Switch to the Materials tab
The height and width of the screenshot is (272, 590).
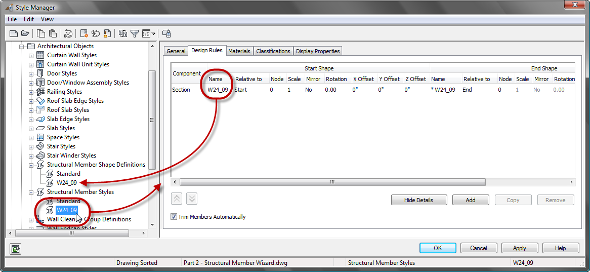click(x=239, y=51)
